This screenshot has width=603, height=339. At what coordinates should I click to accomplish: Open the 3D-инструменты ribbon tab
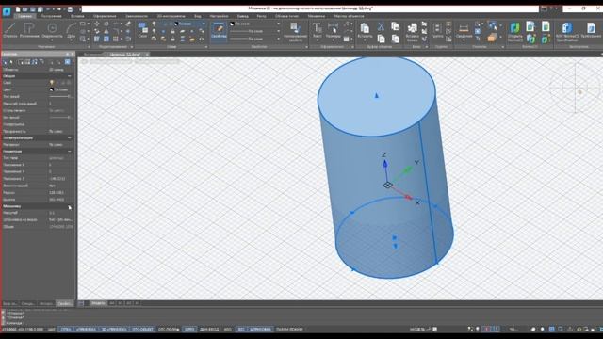171,16
